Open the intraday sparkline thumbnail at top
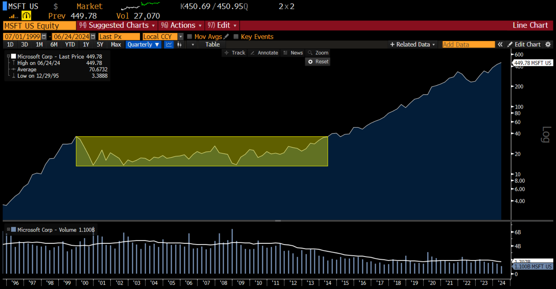This screenshot has height=289, width=556. click(140, 6)
